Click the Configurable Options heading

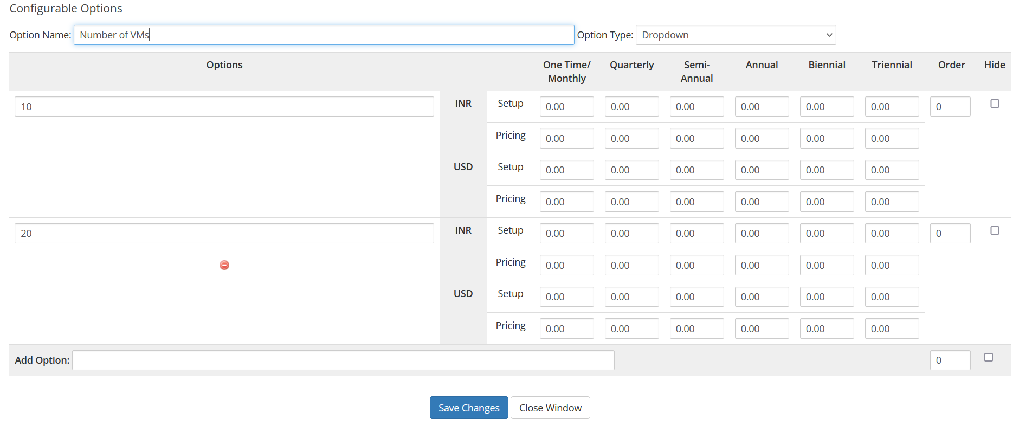66,9
